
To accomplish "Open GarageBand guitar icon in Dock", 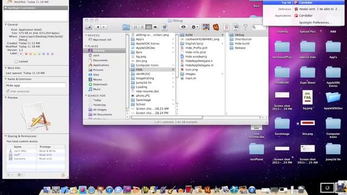I will click(171, 190).
